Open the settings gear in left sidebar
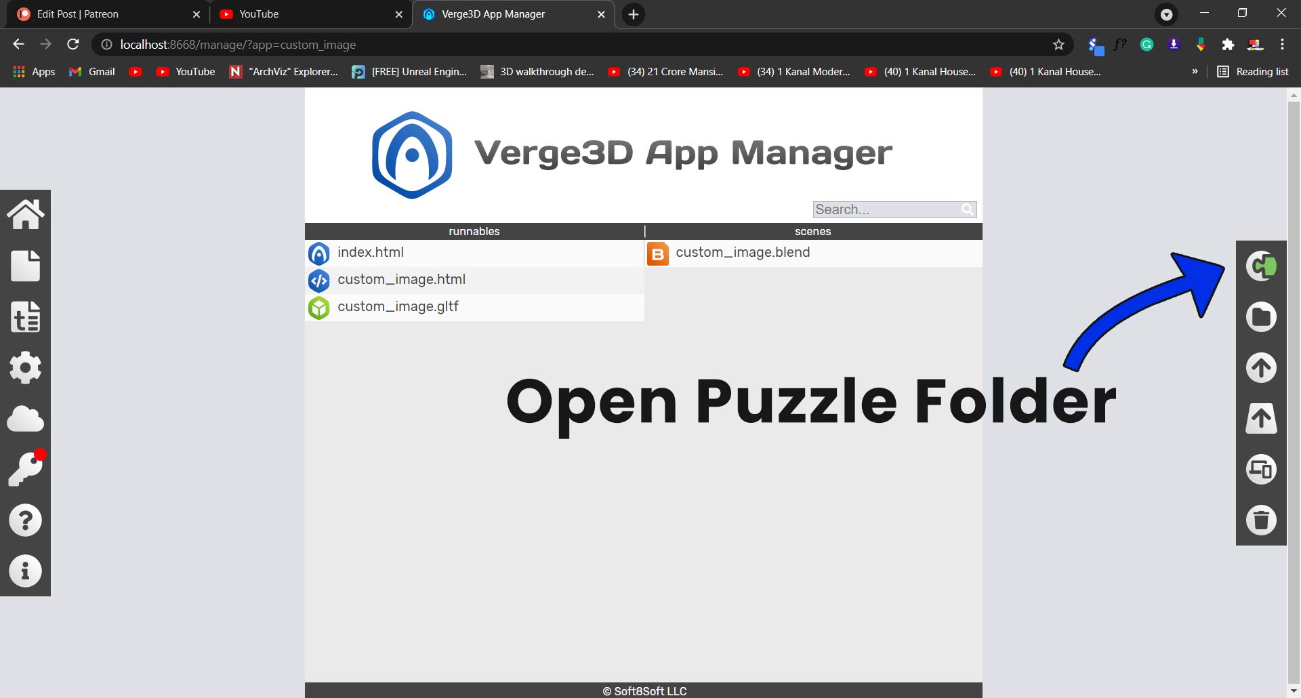 click(26, 367)
